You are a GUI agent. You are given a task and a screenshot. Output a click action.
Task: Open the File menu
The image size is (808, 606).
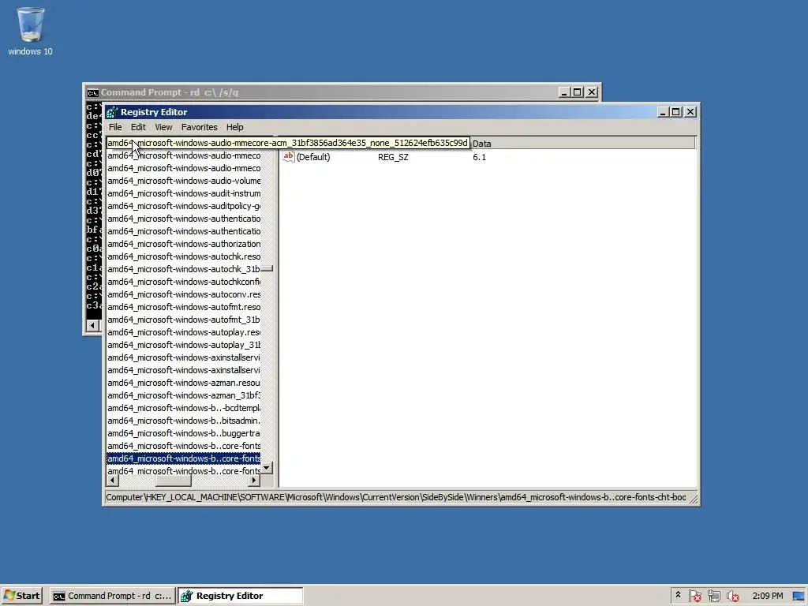115,127
